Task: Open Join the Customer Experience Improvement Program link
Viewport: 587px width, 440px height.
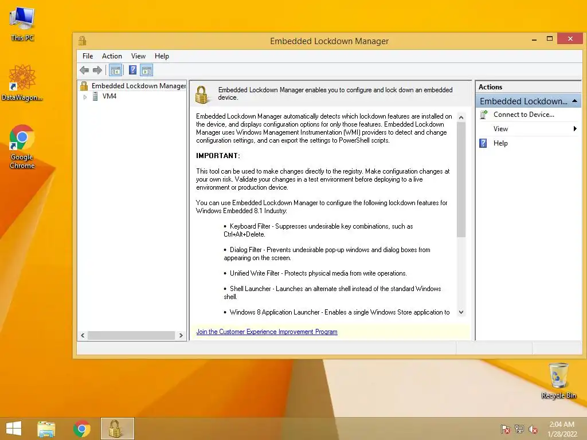Action: [x=267, y=332]
